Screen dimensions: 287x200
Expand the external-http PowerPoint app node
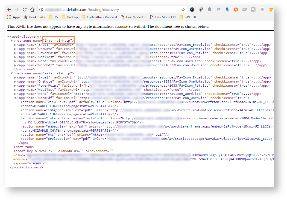coord(15,86)
